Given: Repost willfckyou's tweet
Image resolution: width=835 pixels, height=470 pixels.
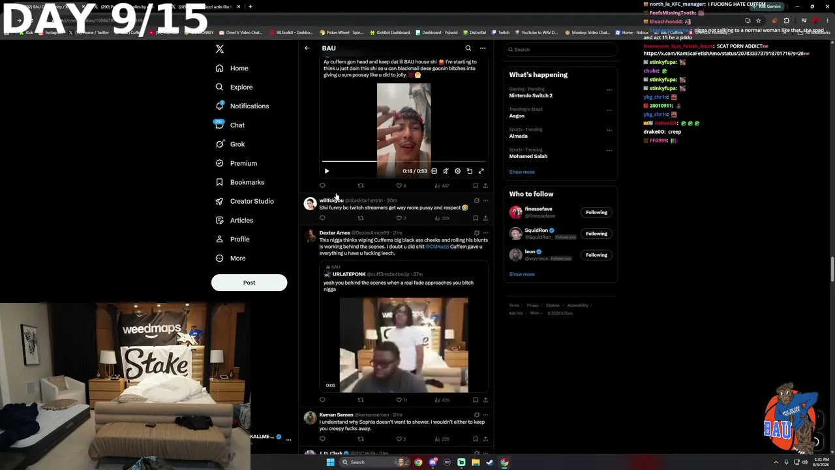Looking at the screenshot, I should tap(360, 218).
